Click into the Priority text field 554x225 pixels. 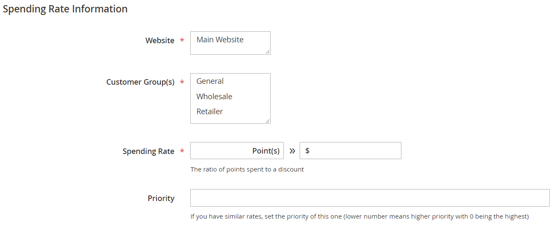370,198
